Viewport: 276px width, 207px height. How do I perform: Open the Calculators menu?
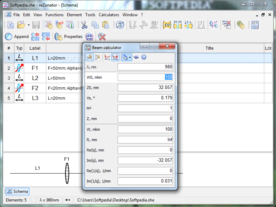tap(109, 15)
